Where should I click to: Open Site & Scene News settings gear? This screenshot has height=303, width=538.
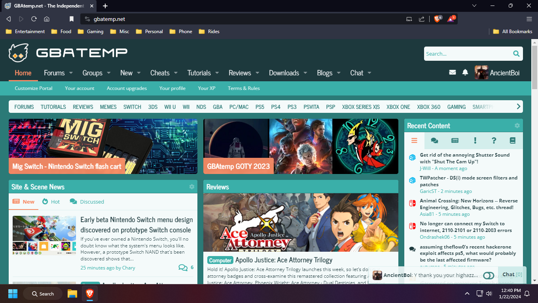point(192,187)
